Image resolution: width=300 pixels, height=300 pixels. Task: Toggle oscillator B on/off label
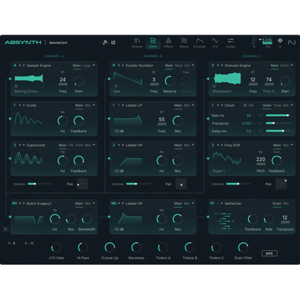(114, 66)
